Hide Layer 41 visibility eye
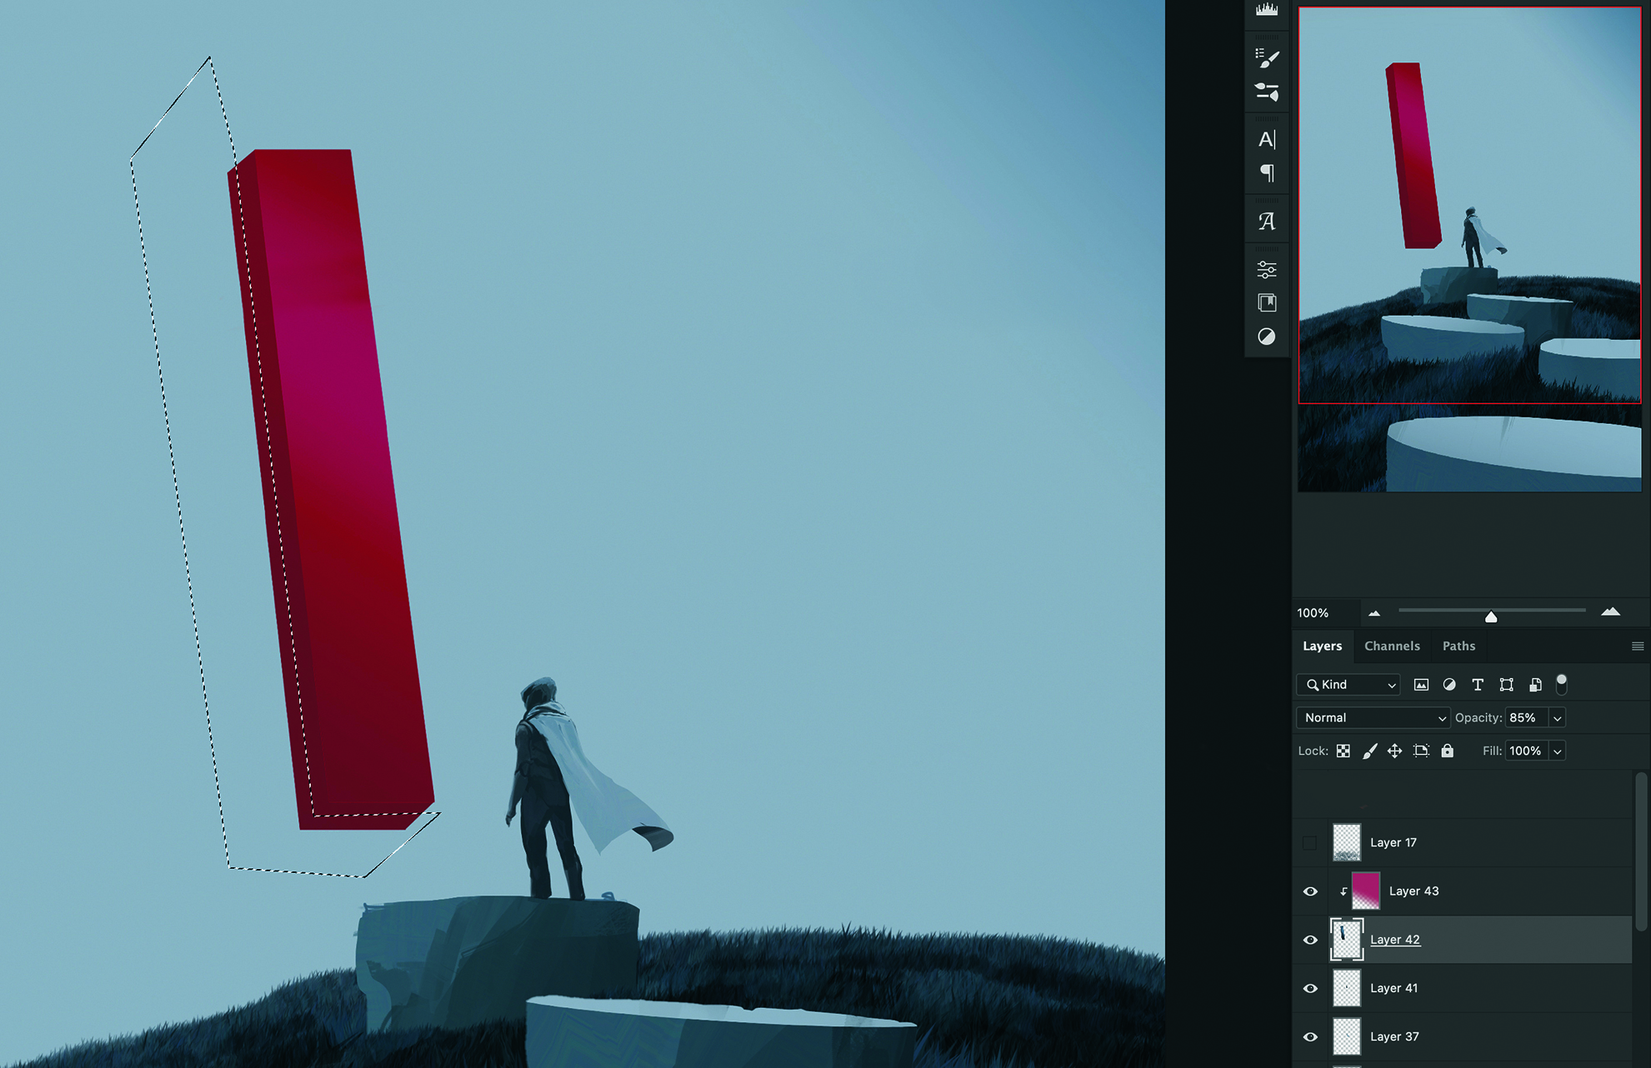Image resolution: width=1651 pixels, height=1068 pixels. [1310, 988]
